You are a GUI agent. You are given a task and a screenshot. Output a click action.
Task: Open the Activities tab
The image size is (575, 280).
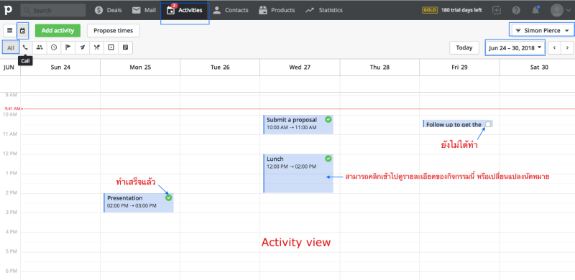pos(185,10)
